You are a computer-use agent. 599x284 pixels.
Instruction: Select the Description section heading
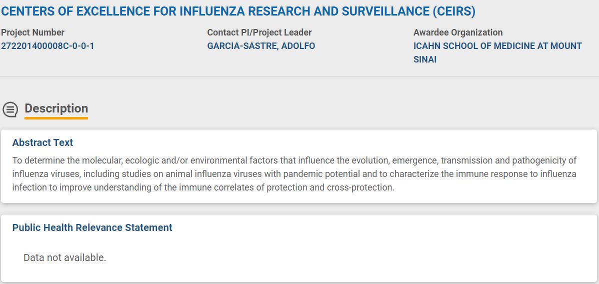click(56, 108)
